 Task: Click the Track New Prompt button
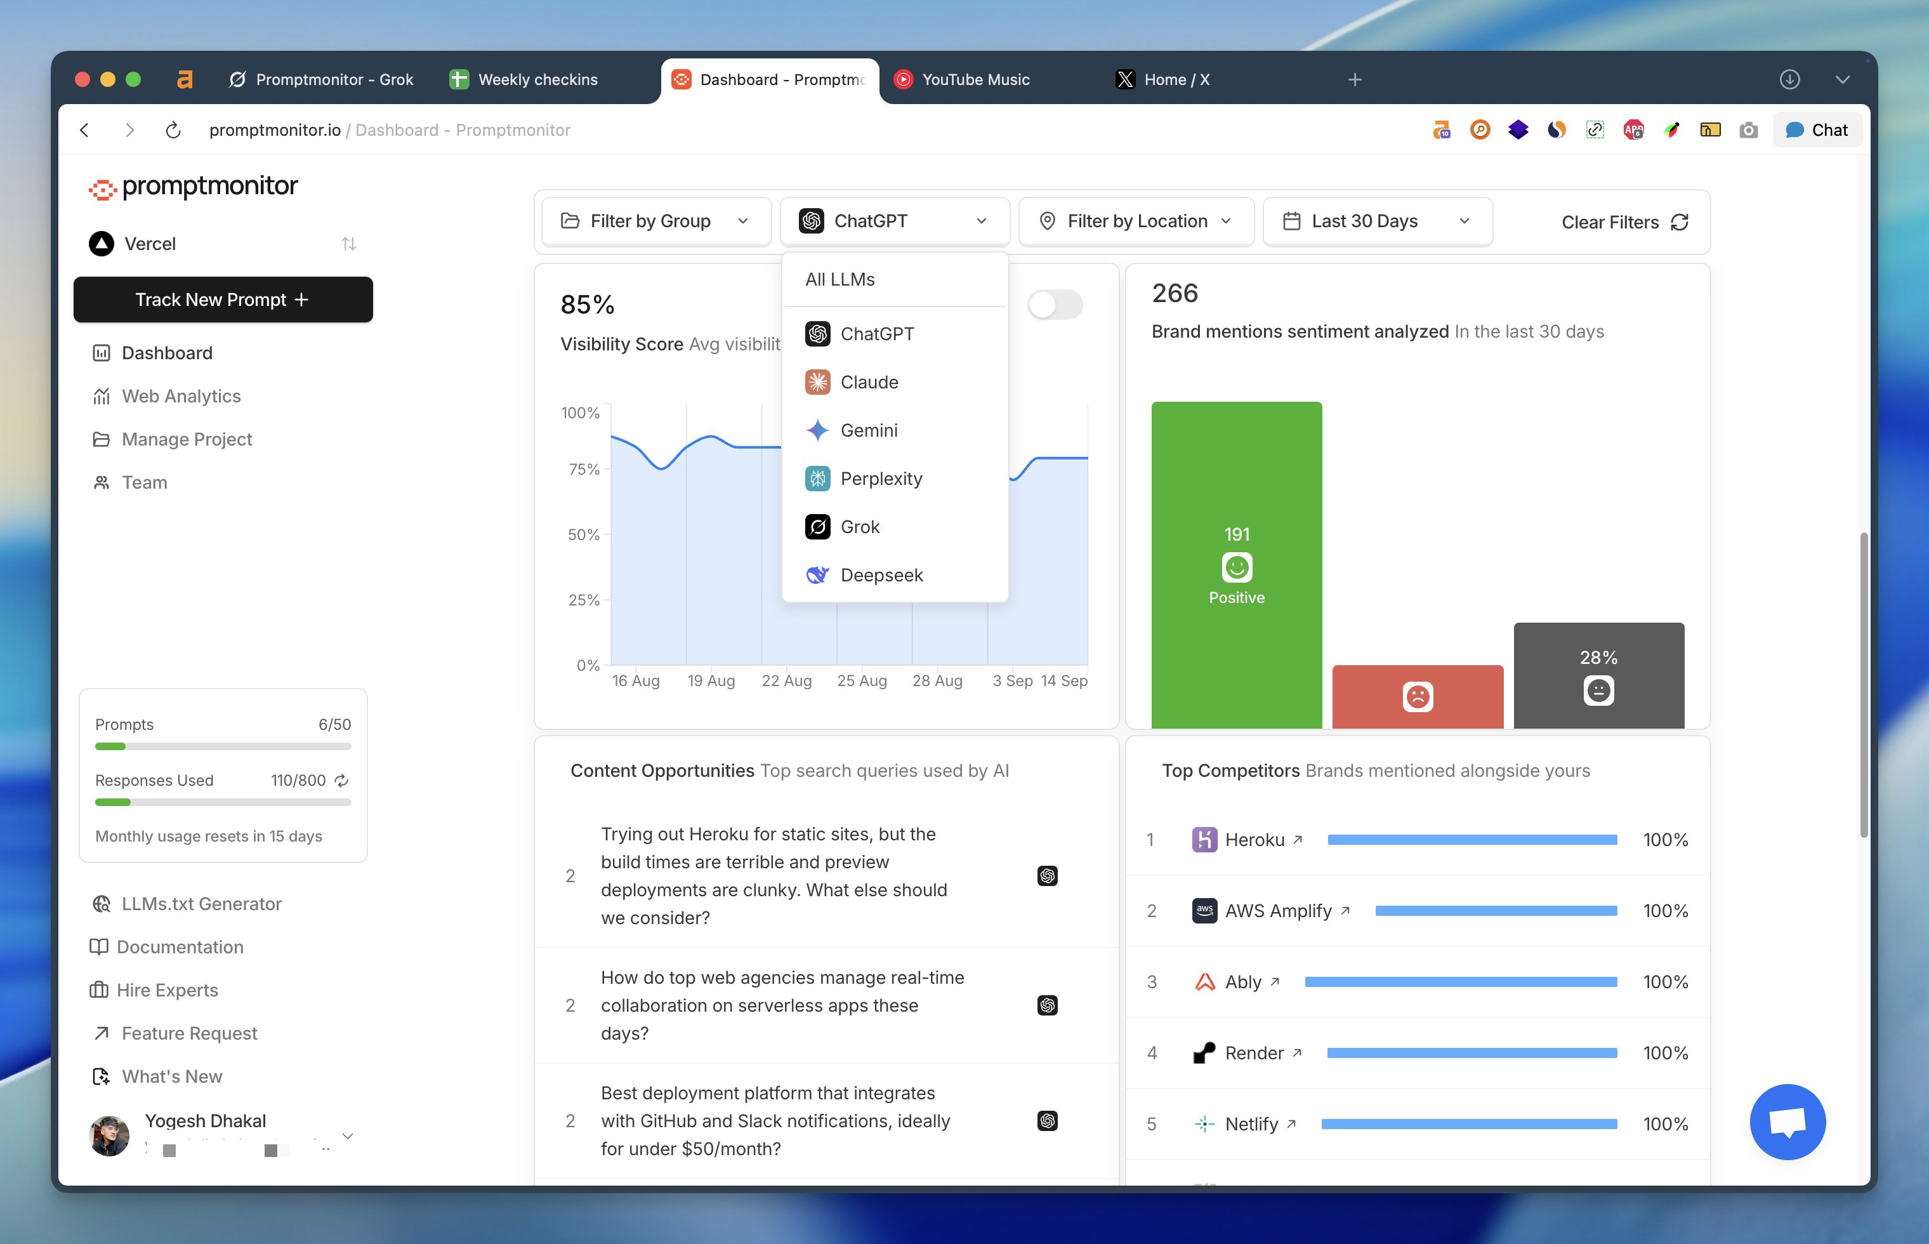[223, 300]
